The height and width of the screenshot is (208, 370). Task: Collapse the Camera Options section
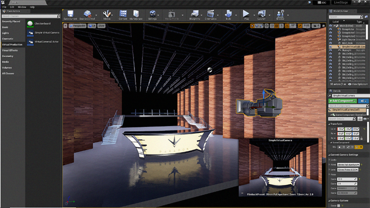pos(329,201)
